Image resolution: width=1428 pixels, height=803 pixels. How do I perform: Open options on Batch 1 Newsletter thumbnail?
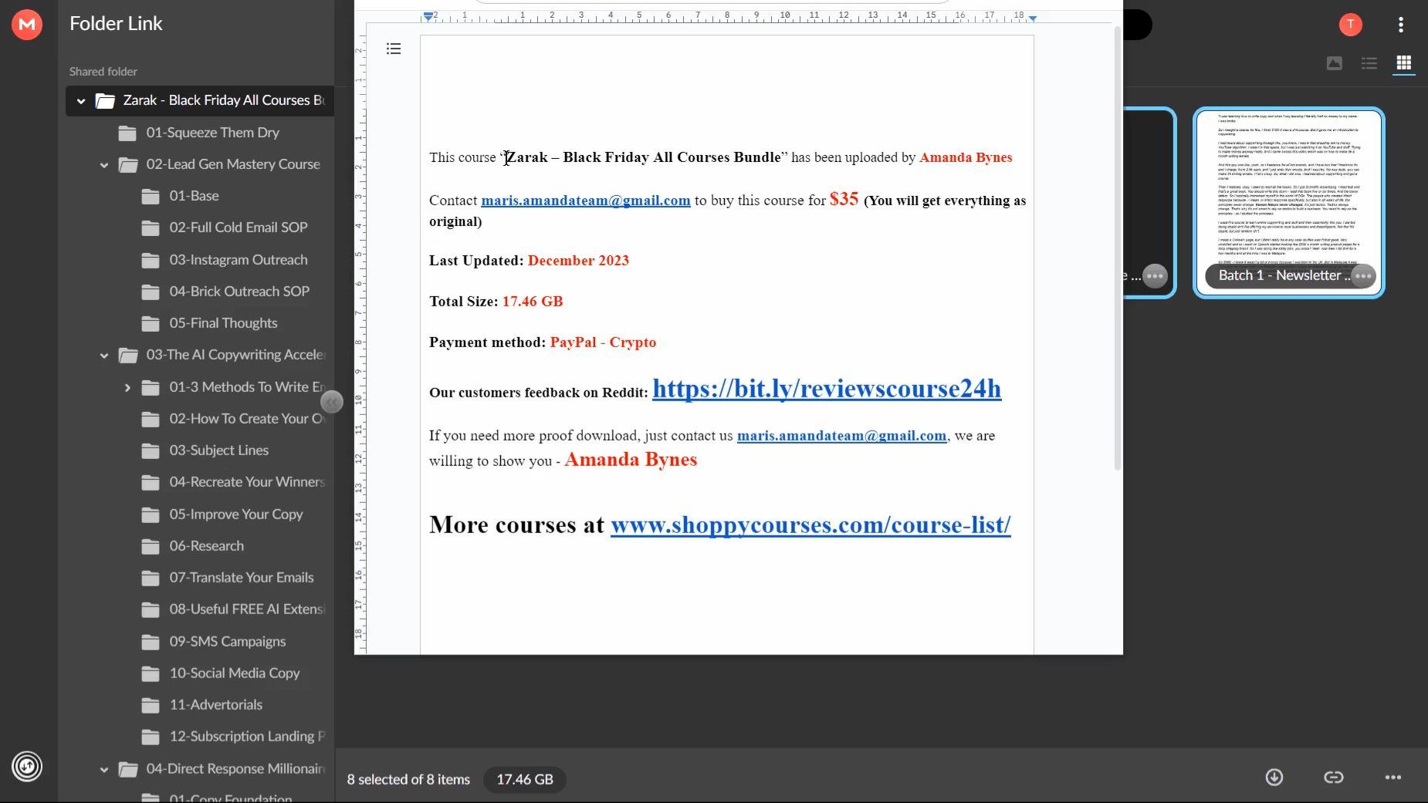[x=1363, y=276]
